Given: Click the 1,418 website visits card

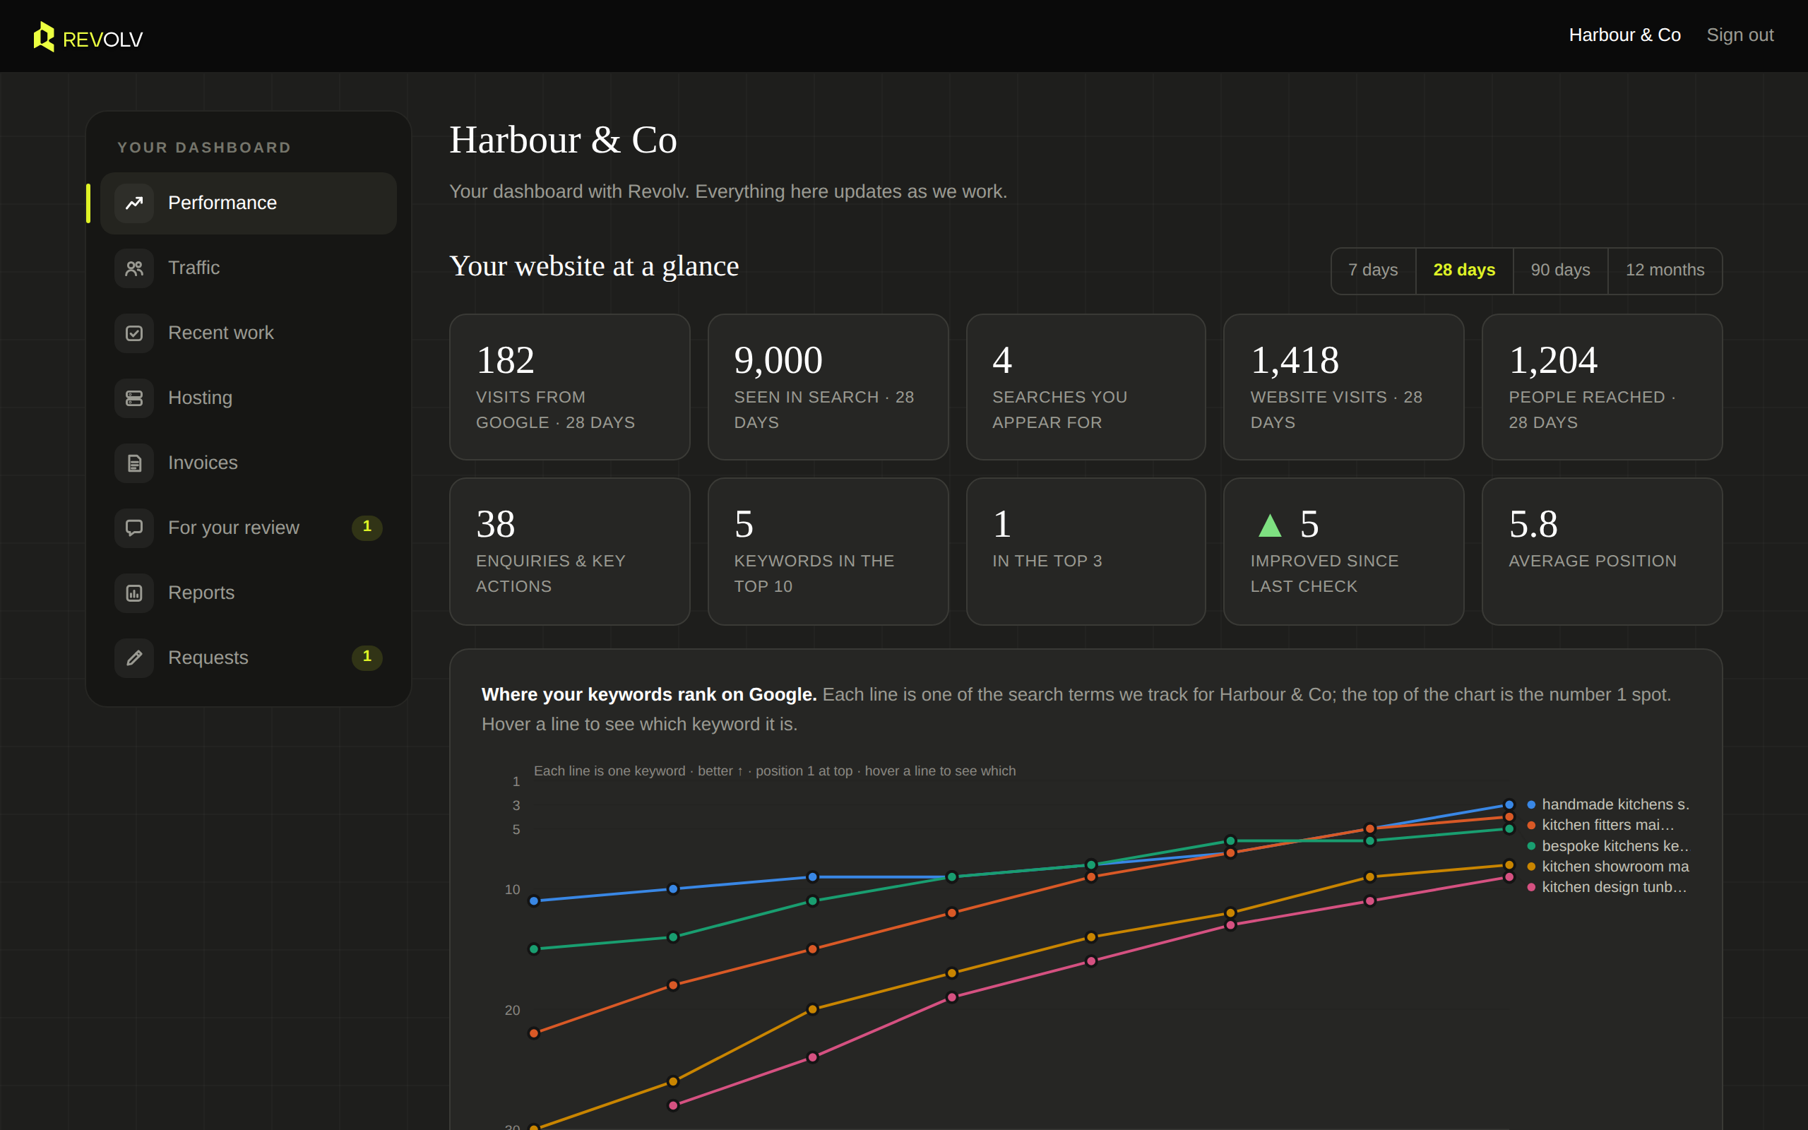Looking at the screenshot, I should click(1343, 387).
